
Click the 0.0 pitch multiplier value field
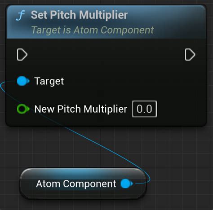click(144, 109)
